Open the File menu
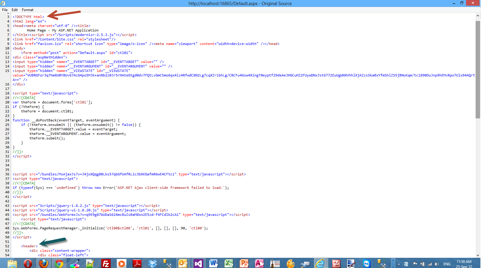This screenshot has height=268, width=481. click(x=5, y=10)
